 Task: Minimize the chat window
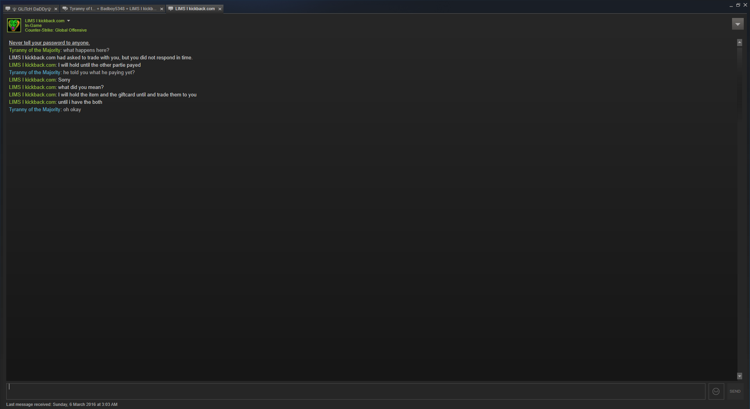pos(731,5)
